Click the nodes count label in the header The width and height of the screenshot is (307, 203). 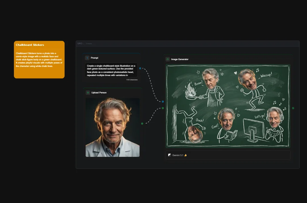pyautogui.click(x=88, y=44)
